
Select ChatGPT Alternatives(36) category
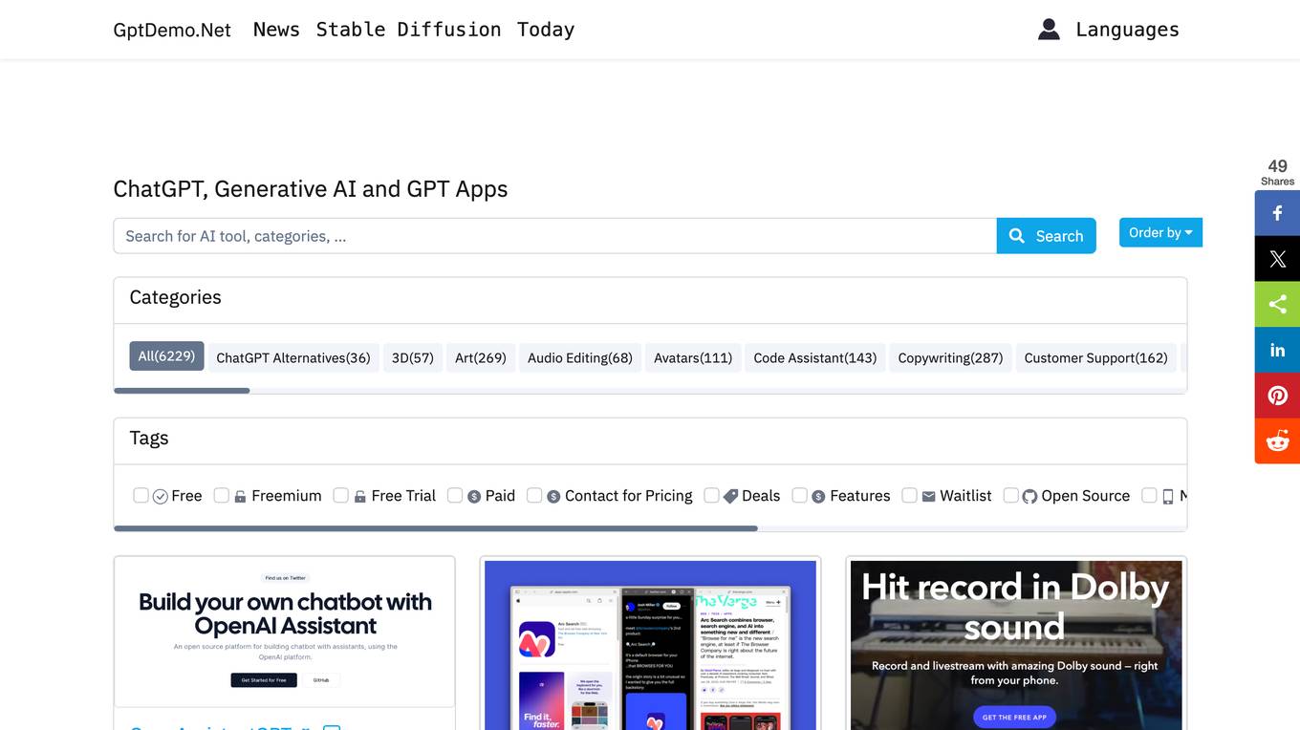[x=293, y=358]
